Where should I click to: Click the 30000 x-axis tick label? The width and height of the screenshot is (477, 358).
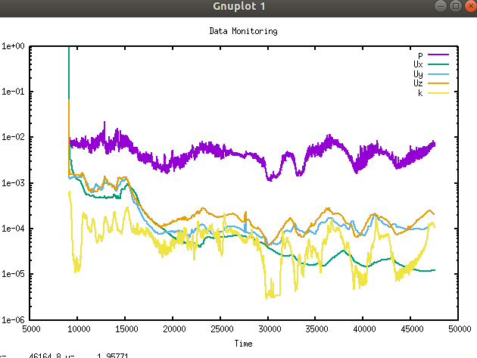pos(270,329)
